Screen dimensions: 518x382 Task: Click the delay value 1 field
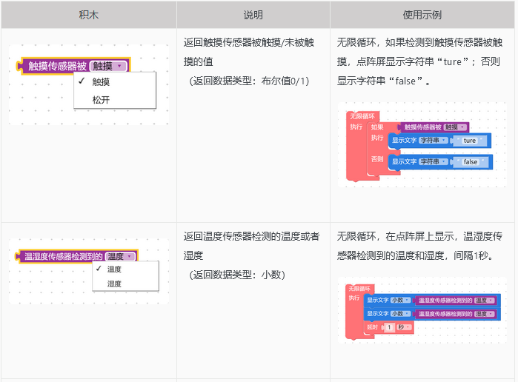pos(389,327)
